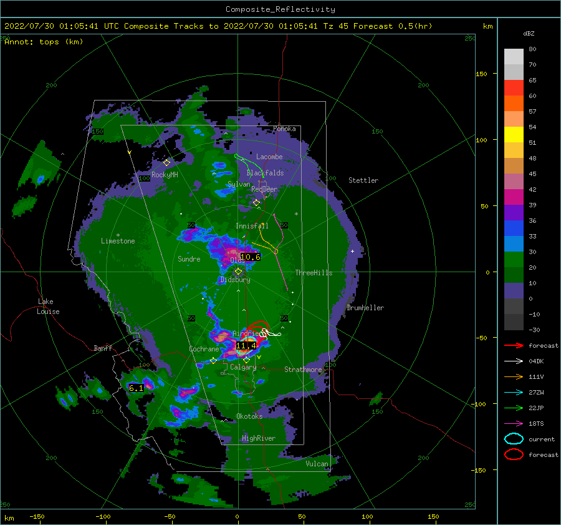Click the yellow diamond marker near RockyMH
561x525 pixels.
click(166, 163)
